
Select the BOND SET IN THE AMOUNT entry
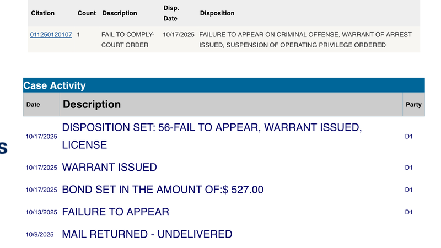(x=163, y=190)
